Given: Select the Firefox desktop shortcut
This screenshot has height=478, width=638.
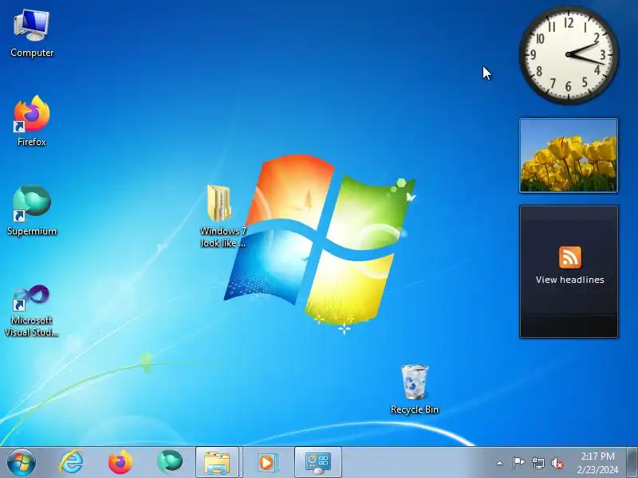Looking at the screenshot, I should [31, 121].
